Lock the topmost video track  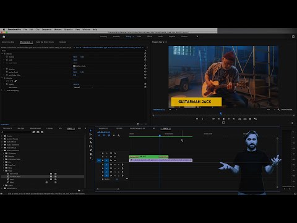coord(103,153)
